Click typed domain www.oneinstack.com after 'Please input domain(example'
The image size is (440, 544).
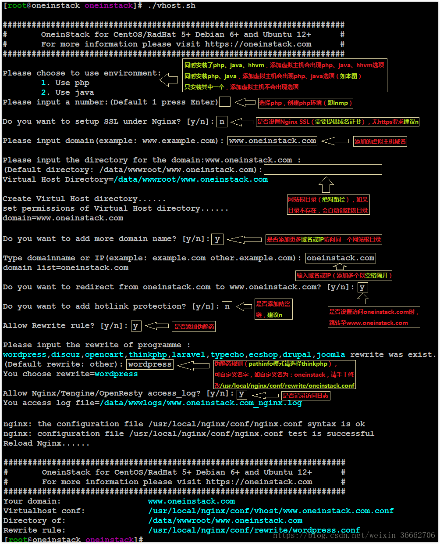click(x=273, y=141)
